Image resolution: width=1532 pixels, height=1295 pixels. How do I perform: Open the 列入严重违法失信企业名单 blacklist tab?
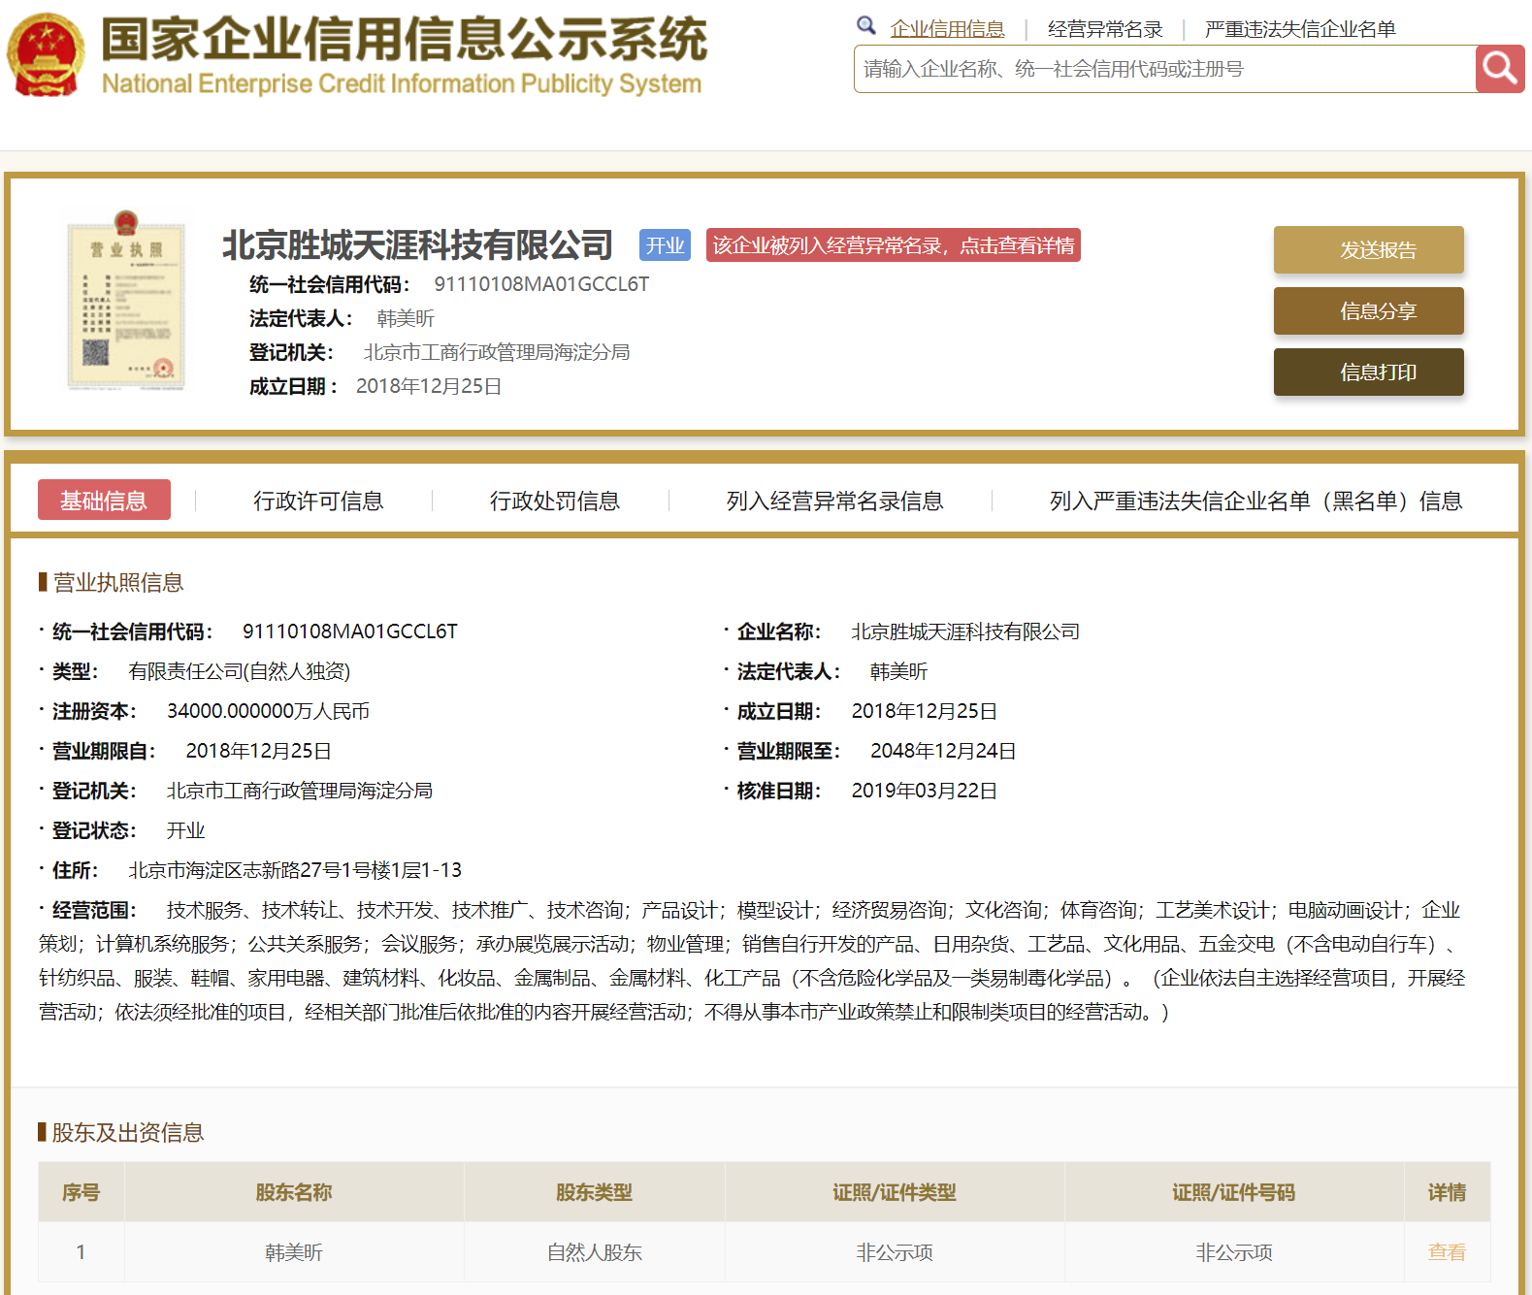pyautogui.click(x=1255, y=501)
